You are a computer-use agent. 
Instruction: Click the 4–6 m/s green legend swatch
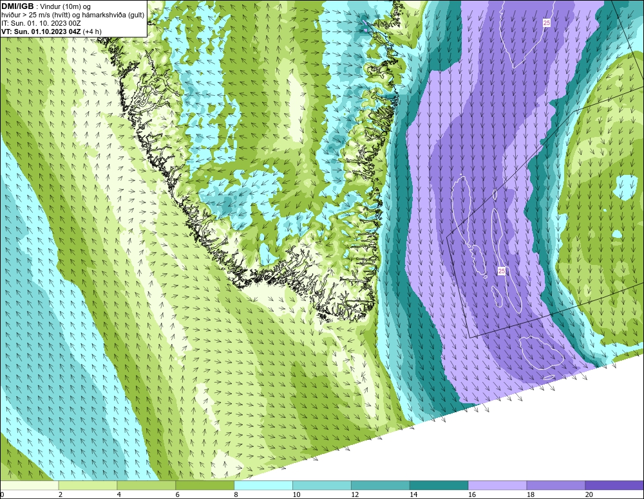pyautogui.click(x=147, y=485)
